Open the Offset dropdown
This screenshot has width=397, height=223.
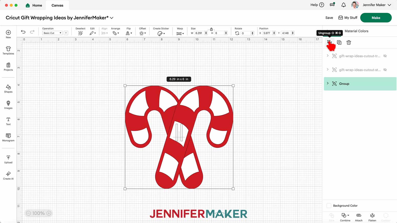pyautogui.click(x=143, y=33)
